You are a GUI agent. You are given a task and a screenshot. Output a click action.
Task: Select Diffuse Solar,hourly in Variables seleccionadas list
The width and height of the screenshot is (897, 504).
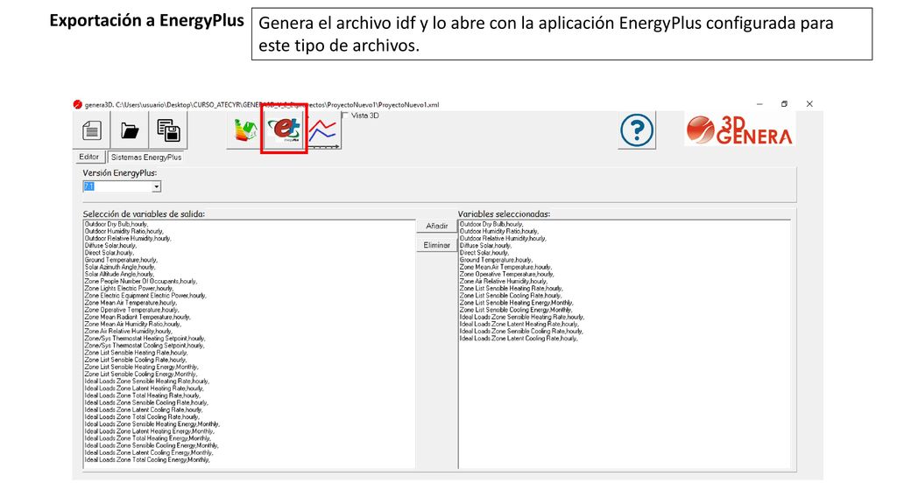pyautogui.click(x=486, y=246)
